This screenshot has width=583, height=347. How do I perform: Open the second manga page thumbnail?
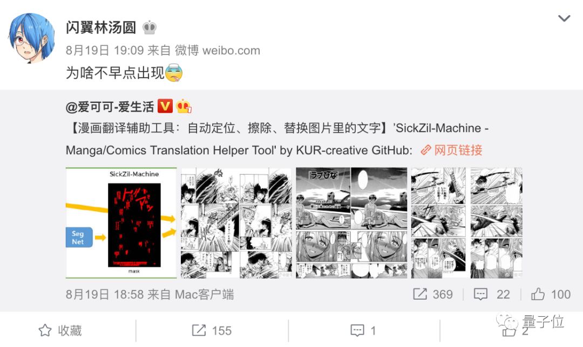coord(236,223)
